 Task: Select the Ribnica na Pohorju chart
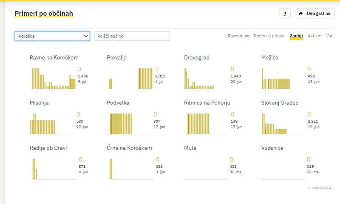pyautogui.click(x=207, y=123)
